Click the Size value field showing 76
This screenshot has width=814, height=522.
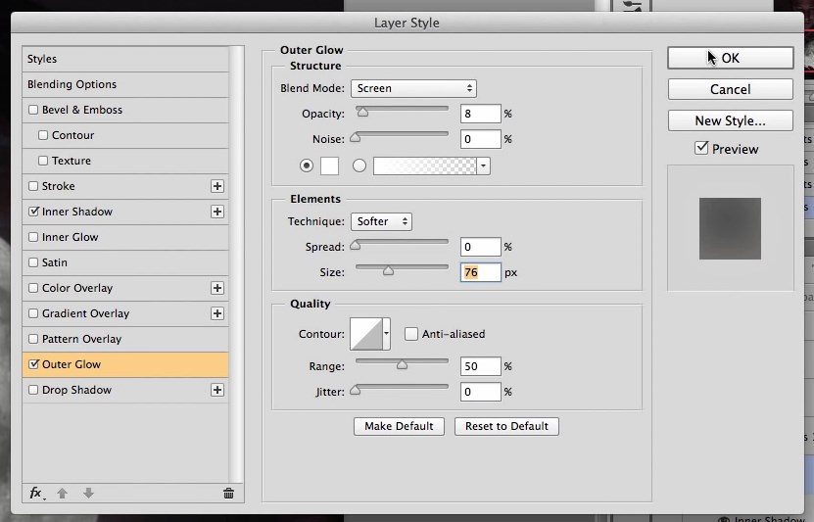point(481,272)
